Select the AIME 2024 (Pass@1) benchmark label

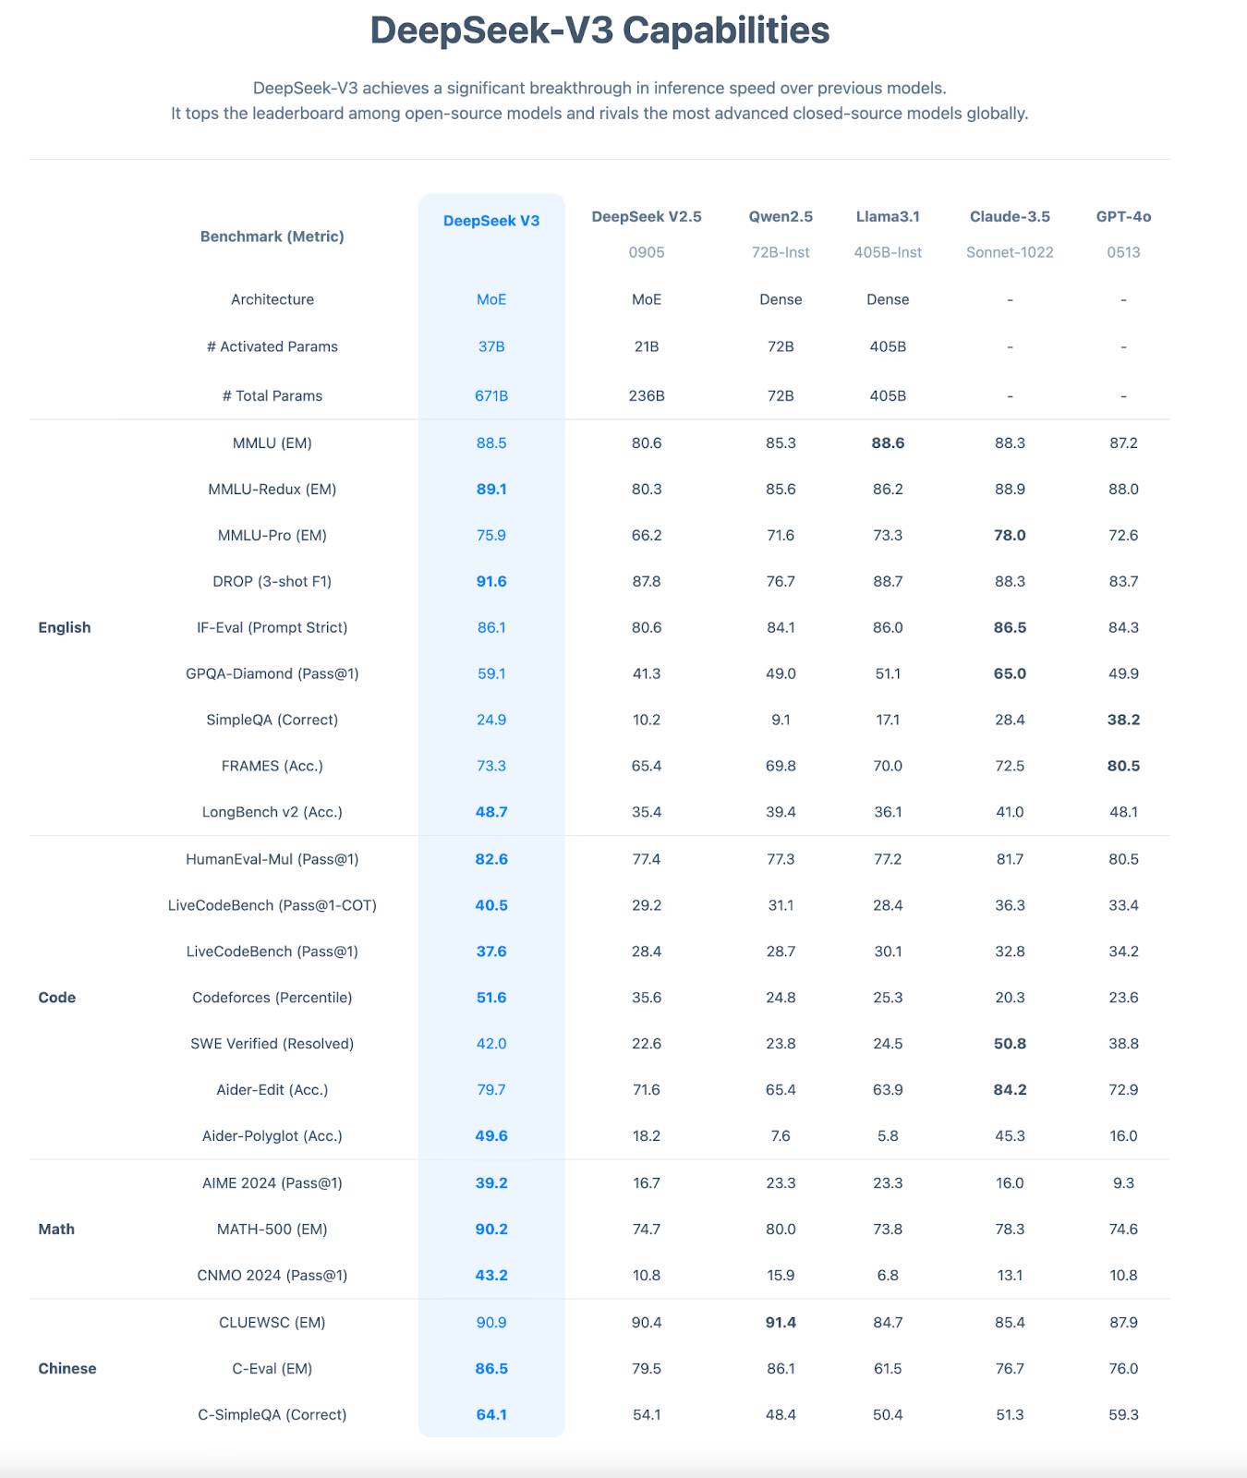click(272, 1182)
